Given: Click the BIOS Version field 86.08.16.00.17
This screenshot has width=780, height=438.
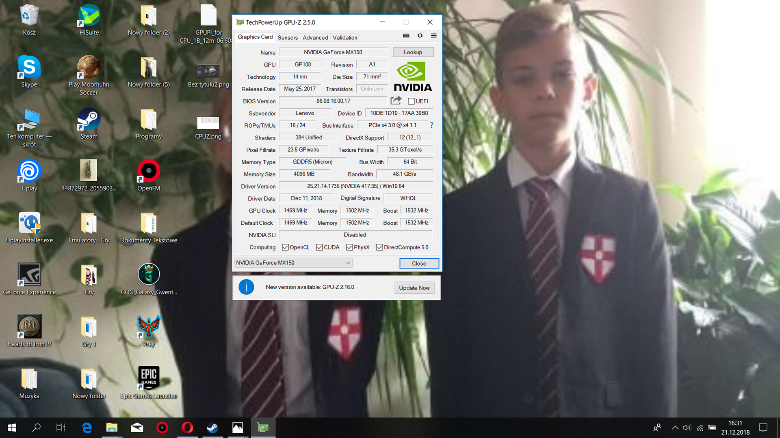Looking at the screenshot, I should click(333, 101).
